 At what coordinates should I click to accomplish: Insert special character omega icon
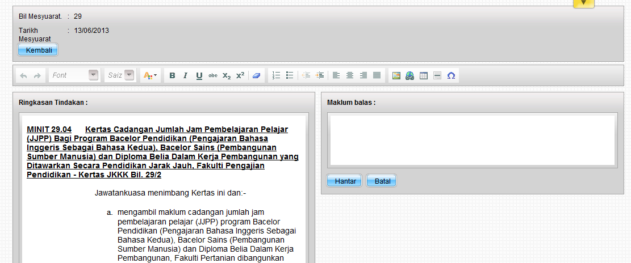tap(451, 75)
